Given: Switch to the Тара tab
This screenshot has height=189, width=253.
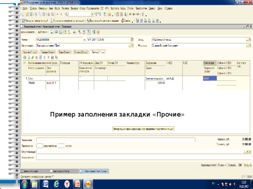Looking at the screenshot, I should [x=64, y=52].
